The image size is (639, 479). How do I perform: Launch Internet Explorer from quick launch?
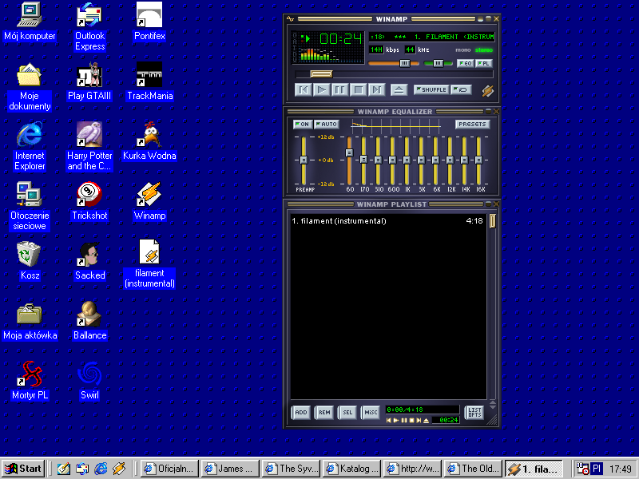(x=101, y=469)
